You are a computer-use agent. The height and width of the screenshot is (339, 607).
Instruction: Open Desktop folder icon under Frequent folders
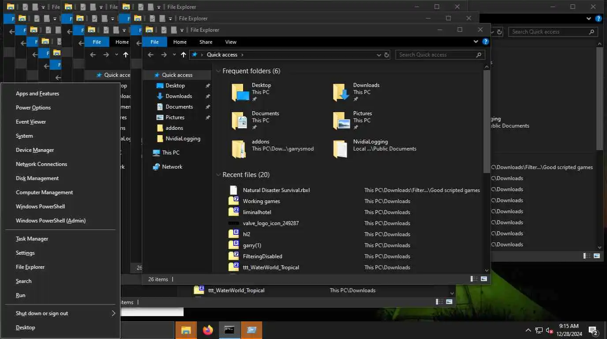point(240,92)
